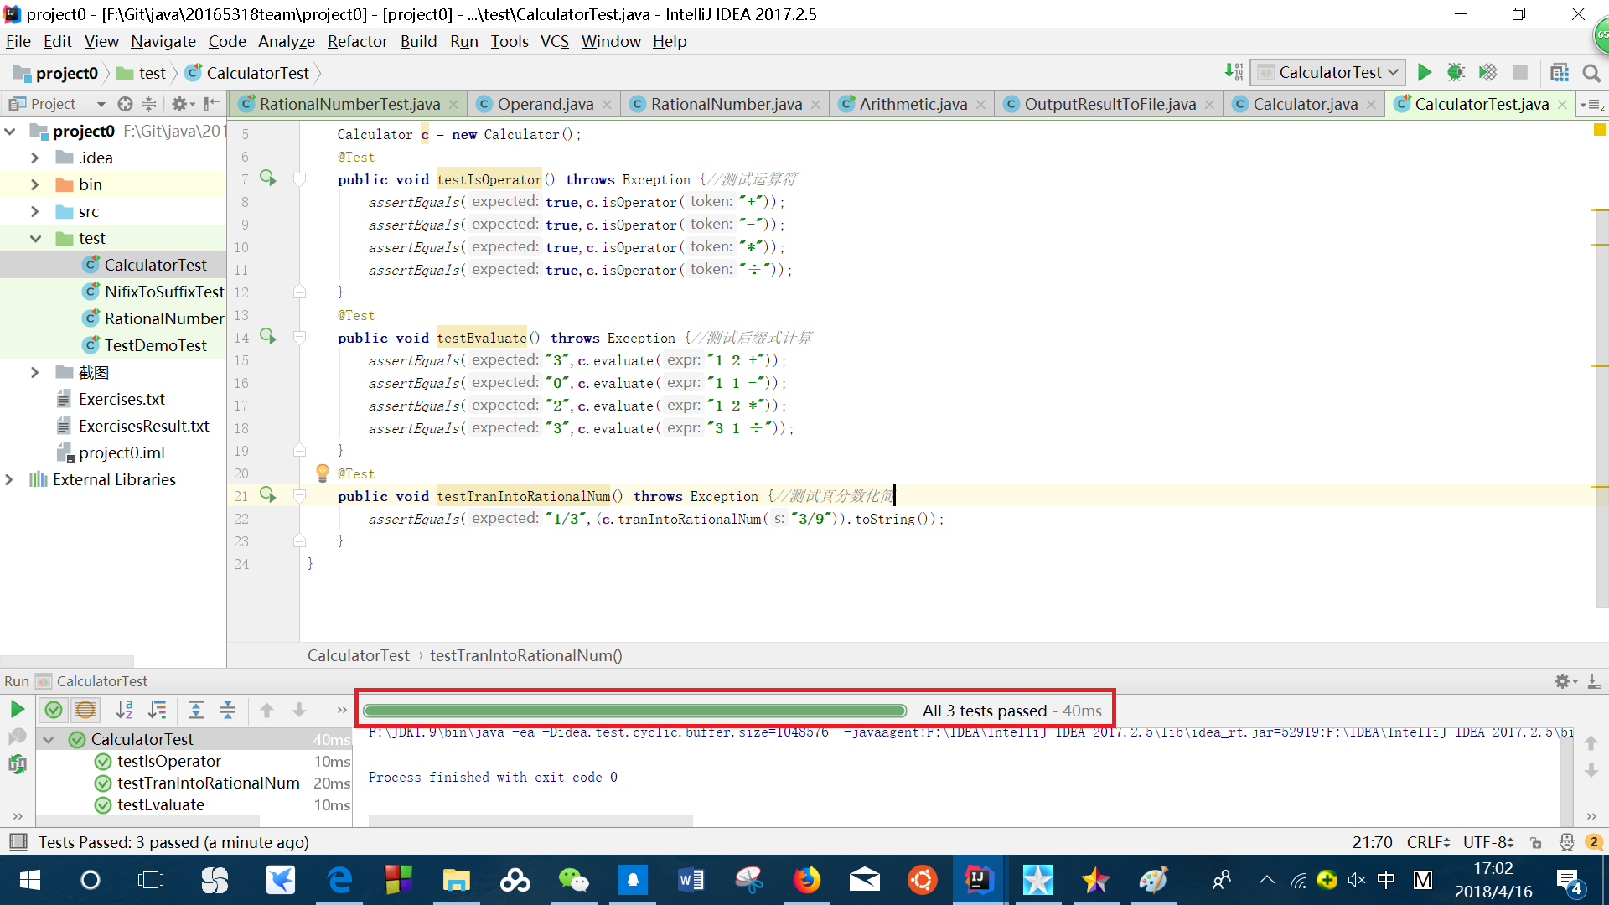Go to previous failed test arrow
The image size is (1609, 905).
(266, 710)
